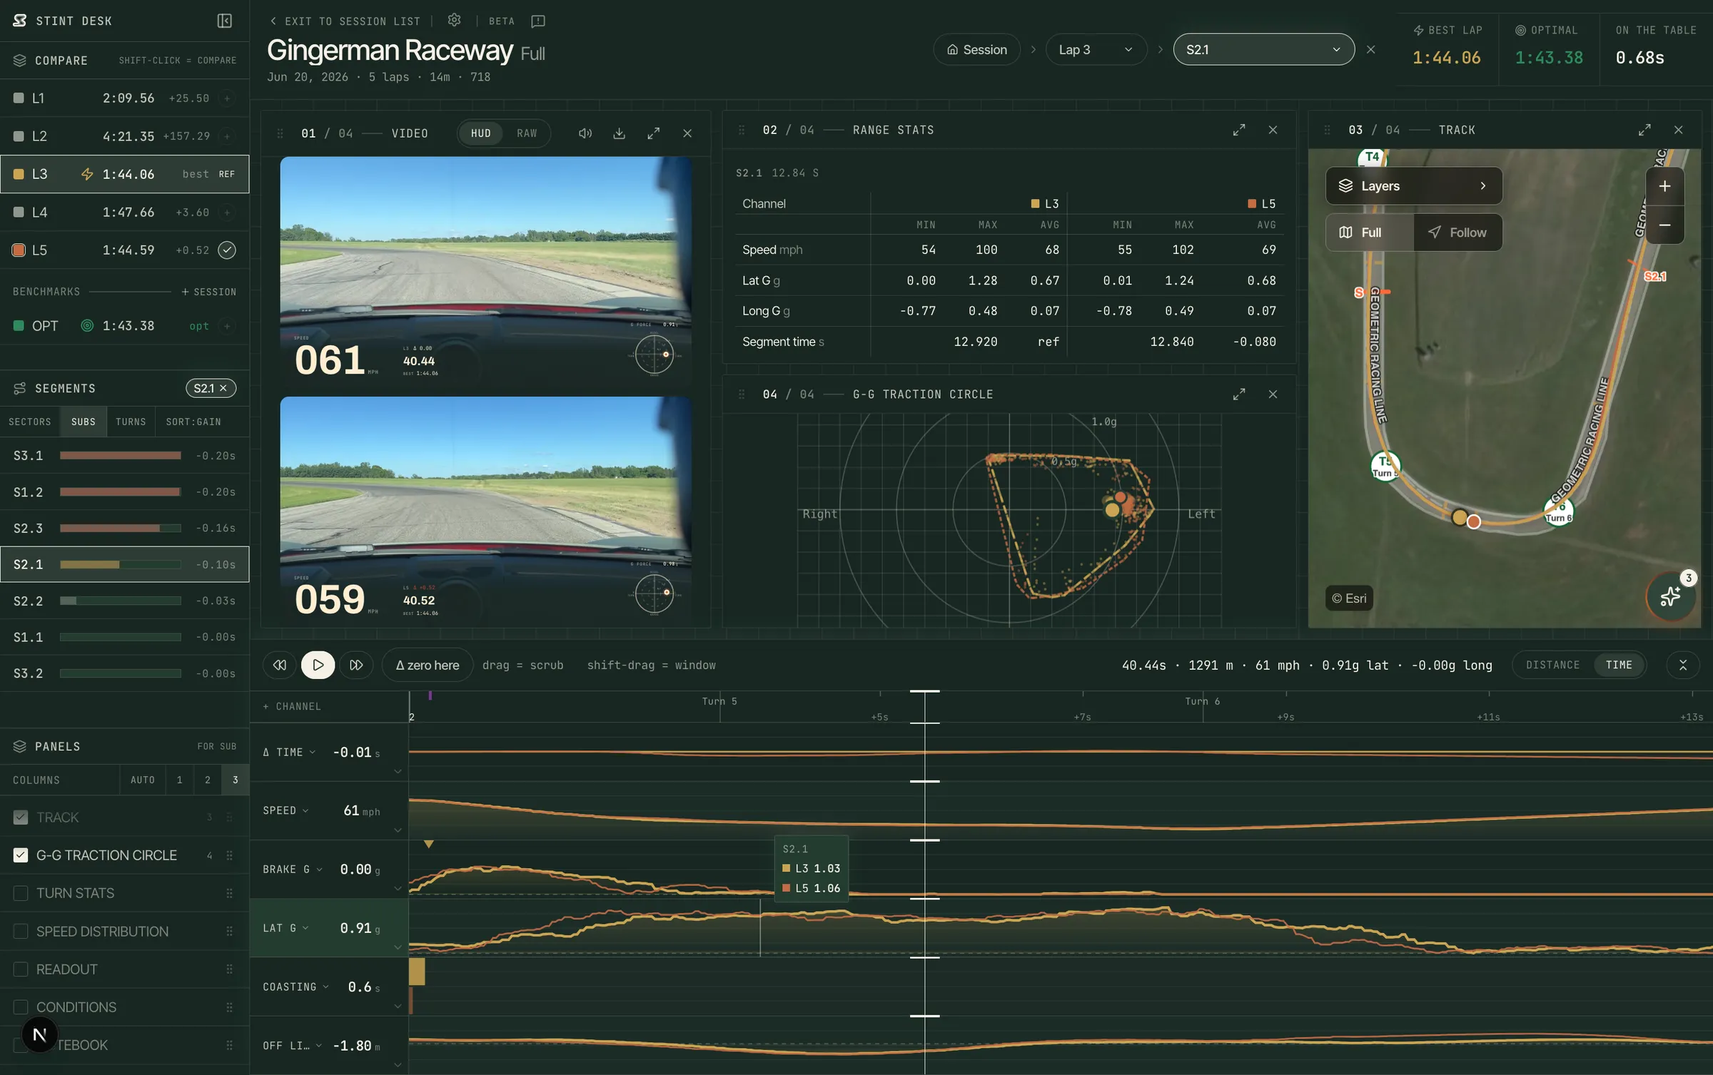
Task: Skip forward to next segment
Action: click(356, 665)
